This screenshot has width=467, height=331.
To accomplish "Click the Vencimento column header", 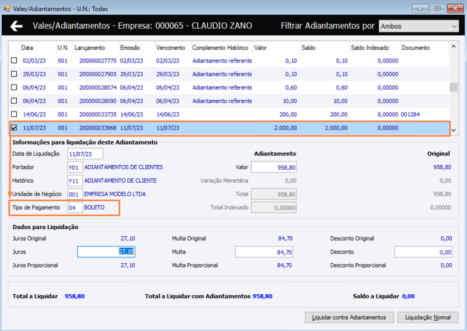I will 170,48.
